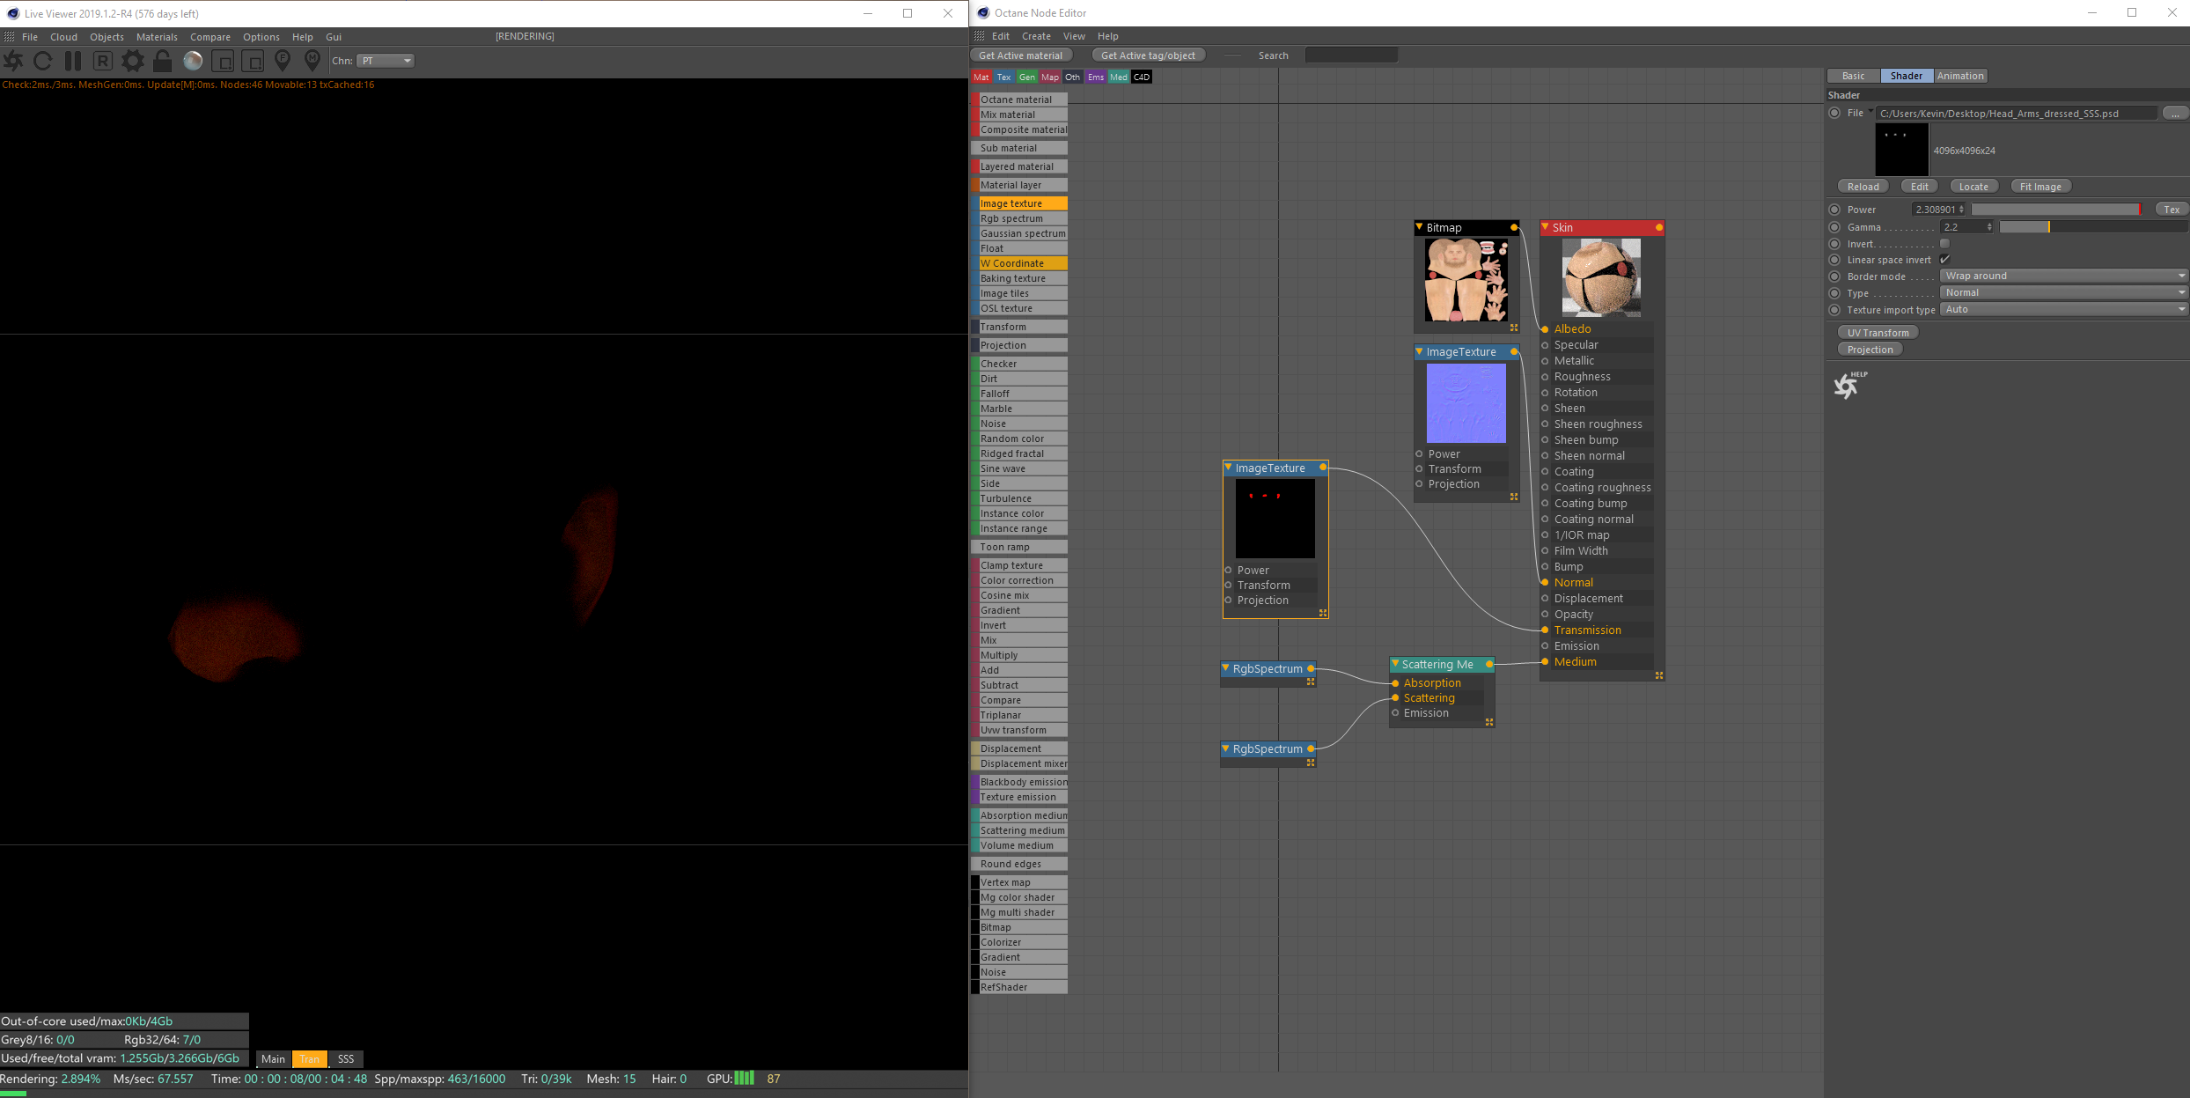Select the material picker M pin icon
This screenshot has height=1098, width=2190.
312,61
